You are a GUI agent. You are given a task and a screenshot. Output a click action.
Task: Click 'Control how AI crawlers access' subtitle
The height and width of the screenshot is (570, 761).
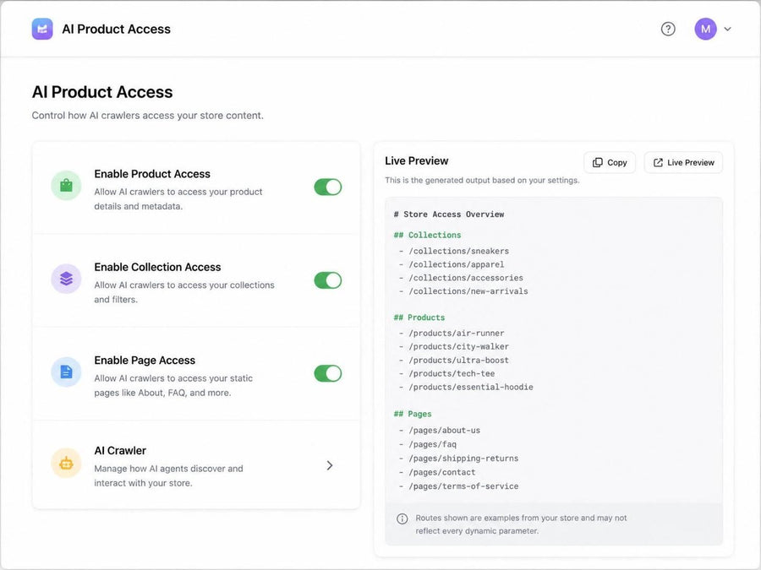[147, 116]
